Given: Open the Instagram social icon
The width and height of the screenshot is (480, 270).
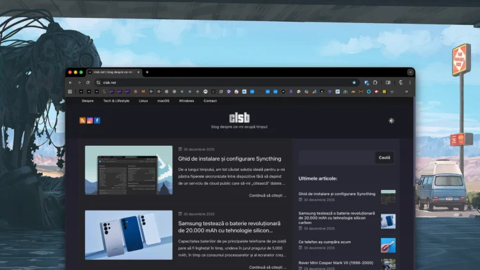Looking at the screenshot, I should click(x=90, y=120).
